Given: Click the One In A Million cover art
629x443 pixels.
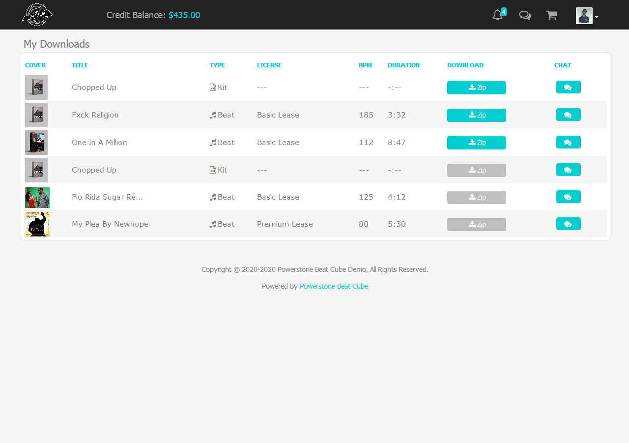Looking at the screenshot, I should pyautogui.click(x=36, y=142).
